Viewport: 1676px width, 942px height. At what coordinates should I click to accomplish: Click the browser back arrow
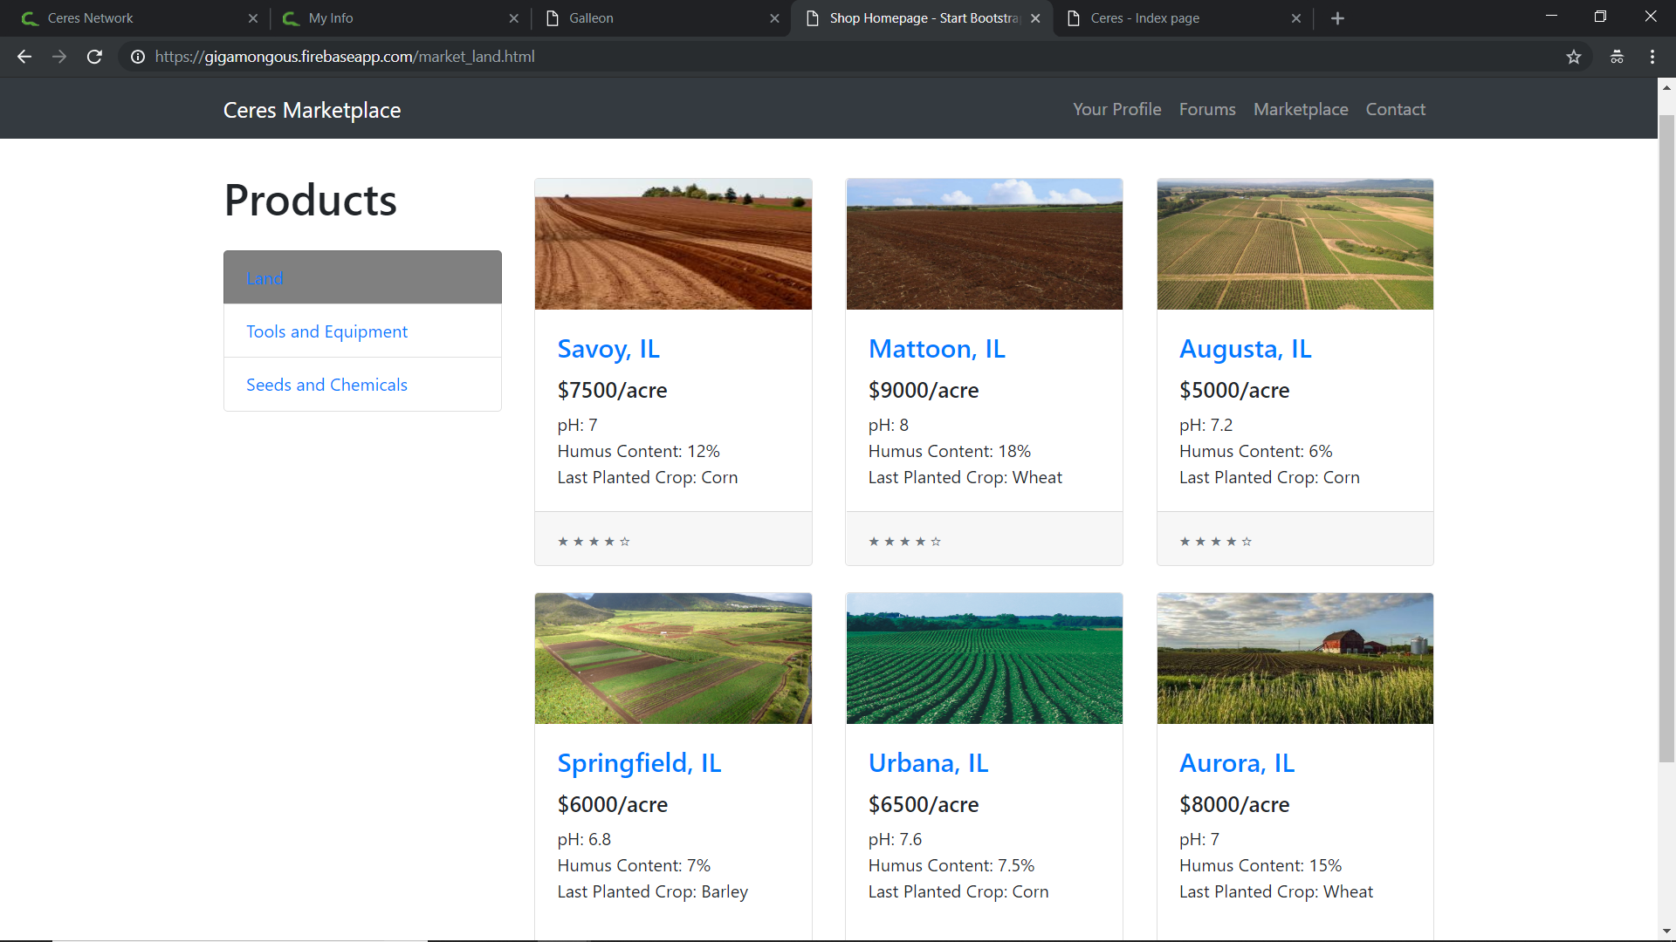pyautogui.click(x=24, y=57)
